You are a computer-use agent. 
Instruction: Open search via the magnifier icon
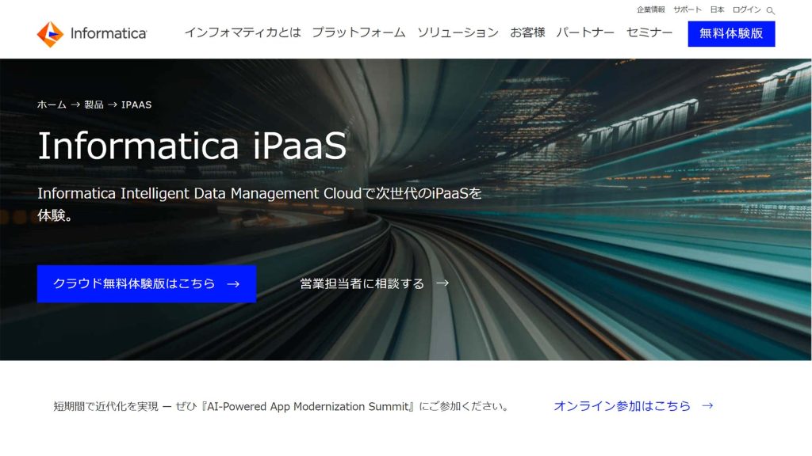[x=769, y=10]
